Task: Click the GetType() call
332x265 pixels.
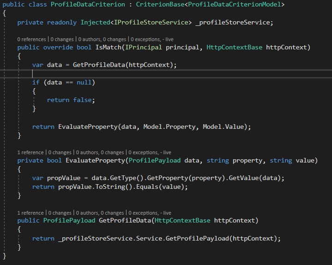Action: tap(127, 178)
